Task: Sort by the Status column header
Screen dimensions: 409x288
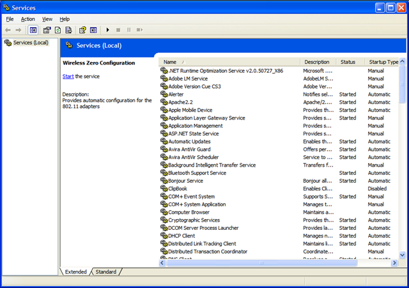Action: [x=350, y=62]
